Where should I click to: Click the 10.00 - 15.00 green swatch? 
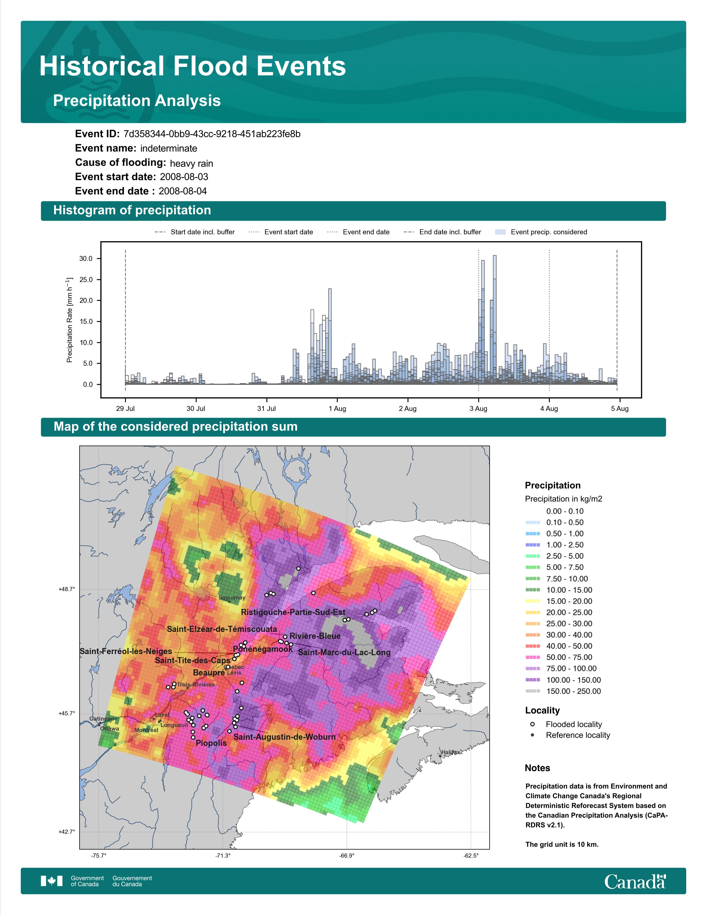(x=532, y=590)
